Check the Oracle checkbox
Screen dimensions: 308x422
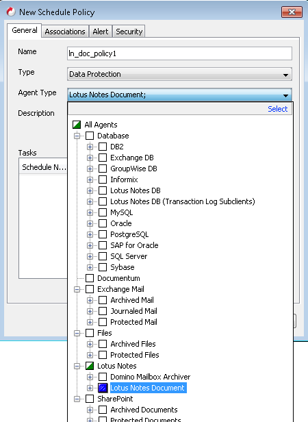tap(103, 223)
